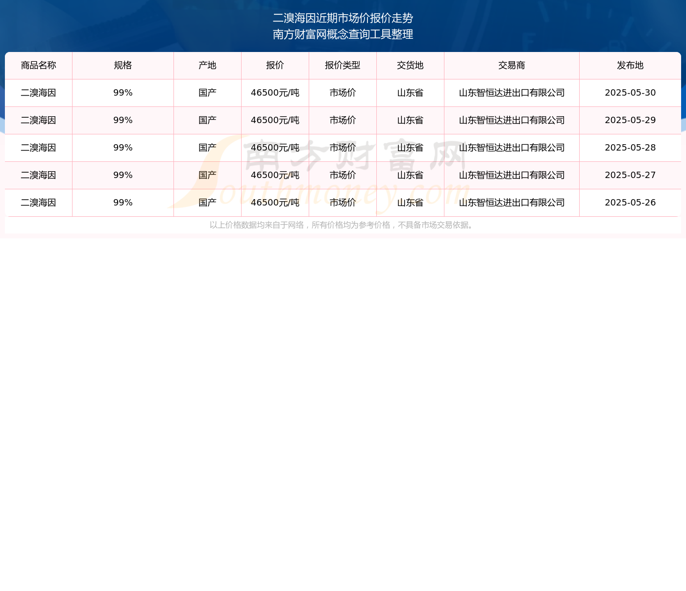This screenshot has width=686, height=591.
Task: Click 国产 in the 2025-05-29 row
Action: [x=207, y=120]
